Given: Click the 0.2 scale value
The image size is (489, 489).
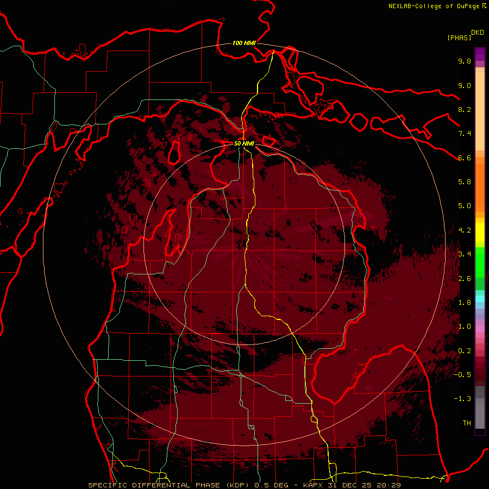Looking at the screenshot, I should (465, 351).
